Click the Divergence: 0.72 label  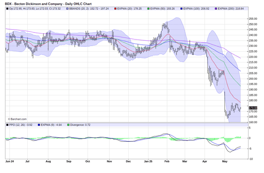tap(80, 125)
